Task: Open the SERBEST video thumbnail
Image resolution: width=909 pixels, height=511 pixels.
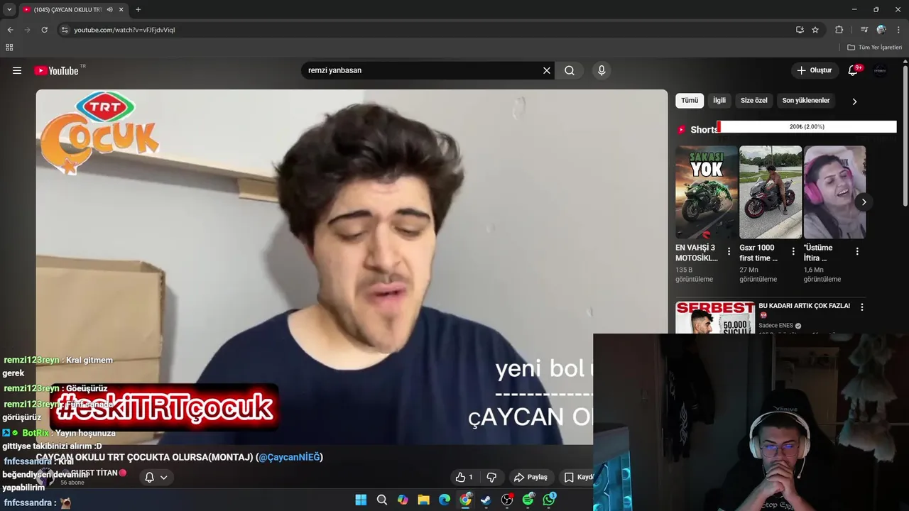Action: point(715,318)
